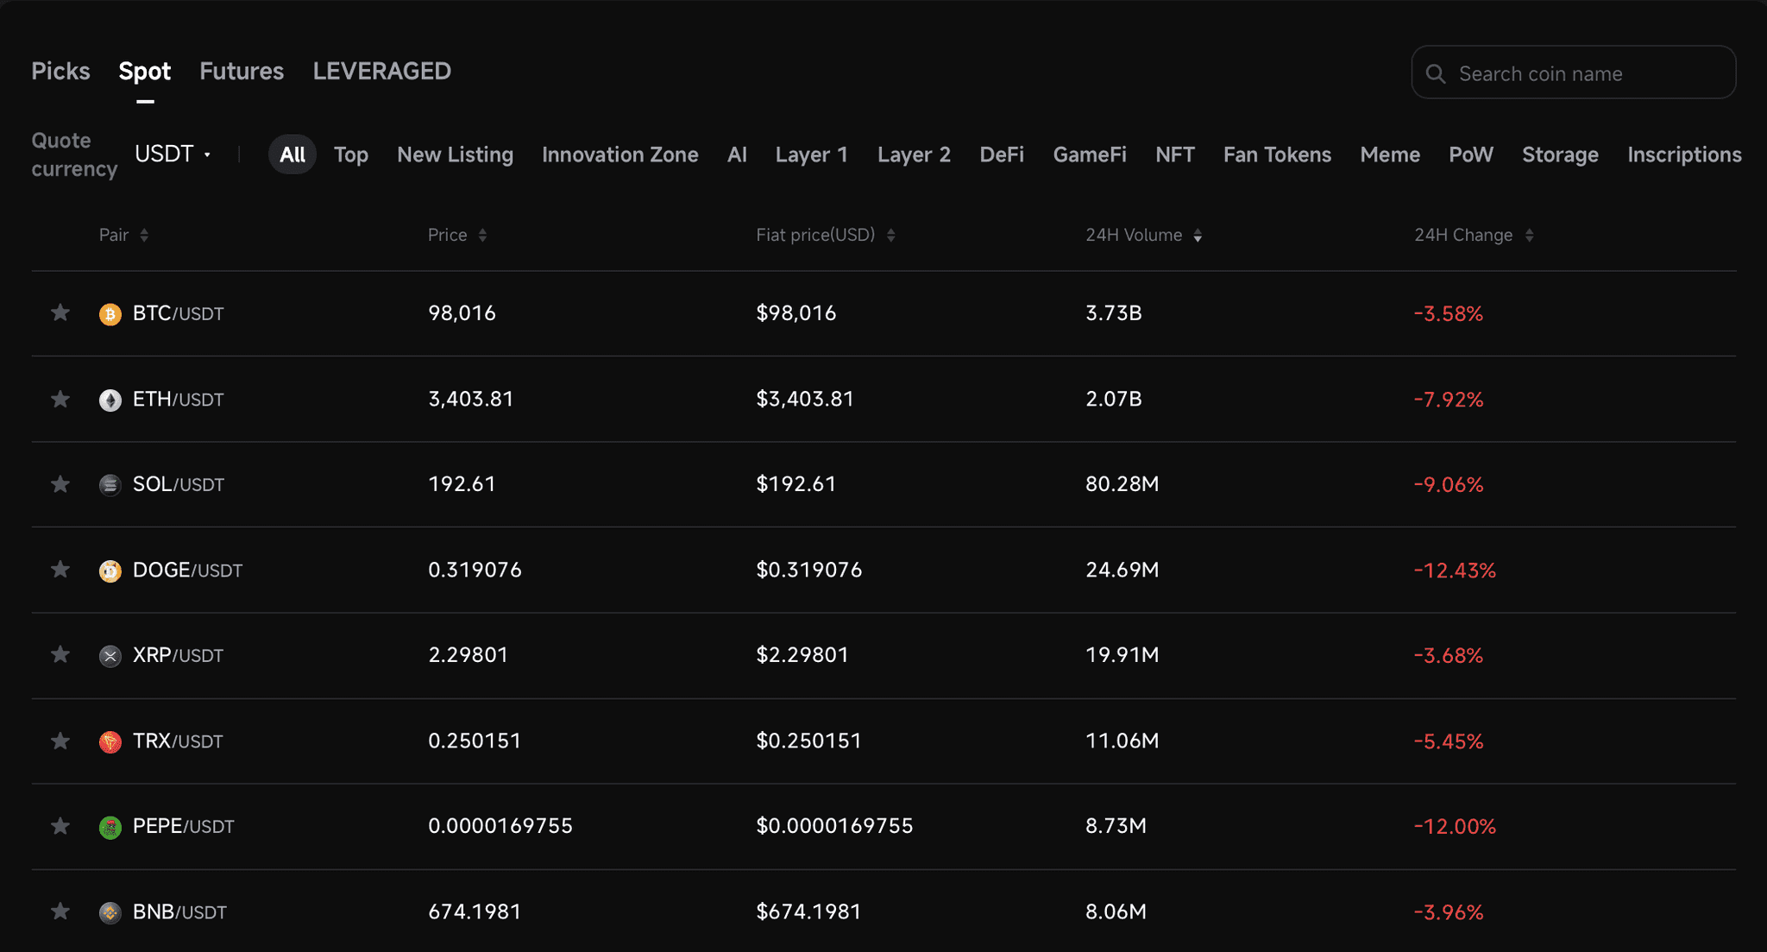This screenshot has width=1767, height=952.
Task: Switch to the LEVERAGED tab
Action: [382, 71]
